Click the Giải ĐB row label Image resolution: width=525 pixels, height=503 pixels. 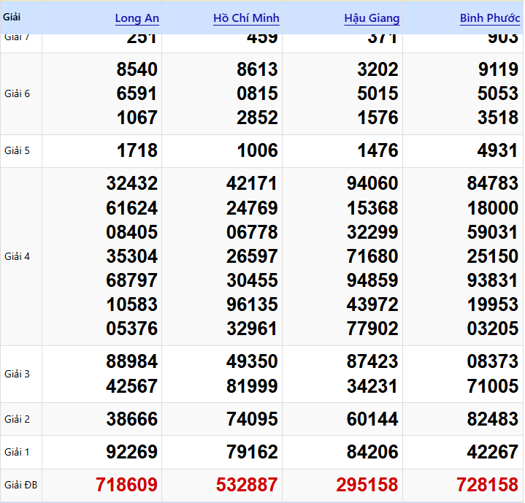coord(19,485)
